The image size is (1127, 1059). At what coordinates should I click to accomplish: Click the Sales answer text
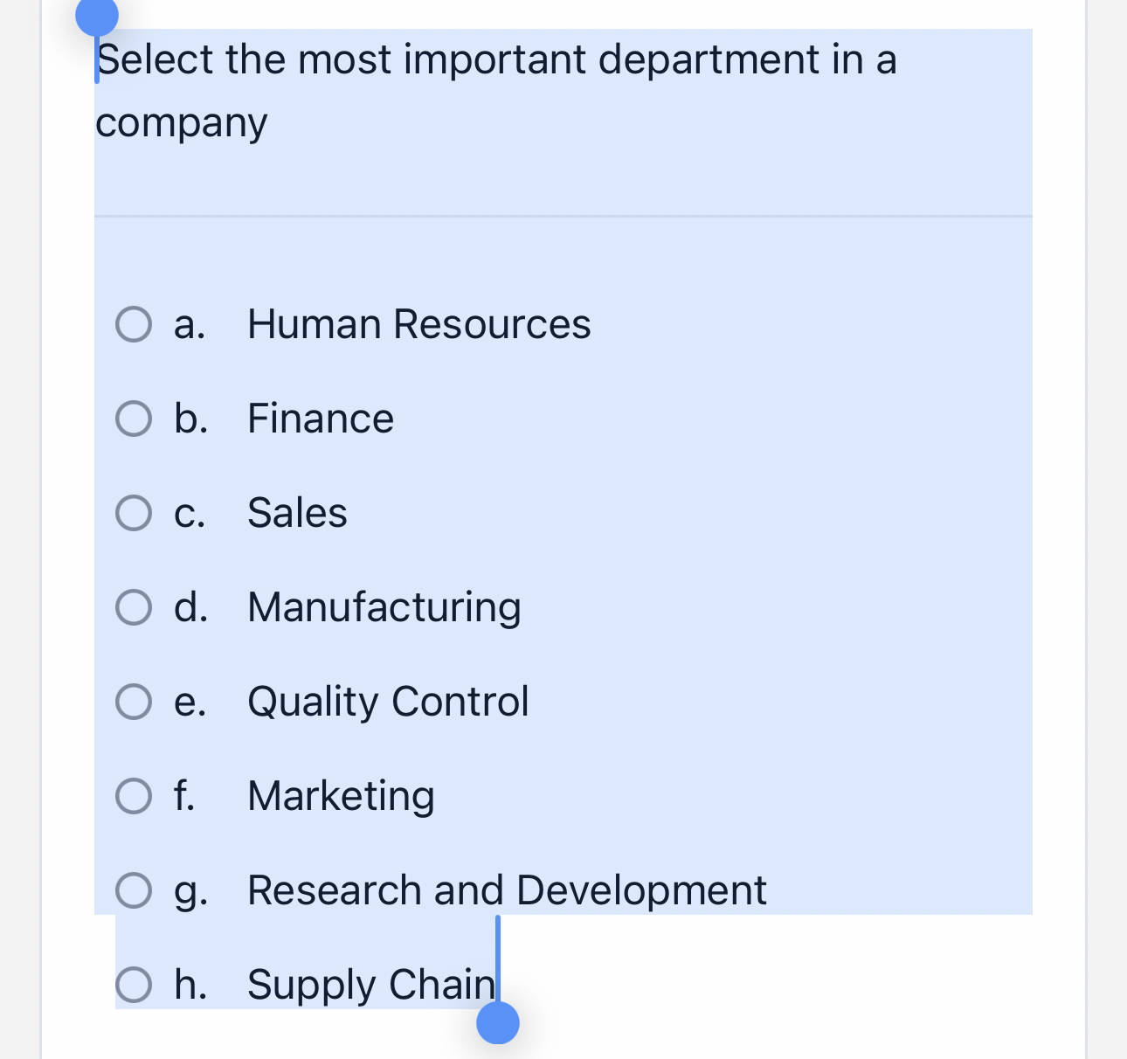pyautogui.click(x=297, y=513)
